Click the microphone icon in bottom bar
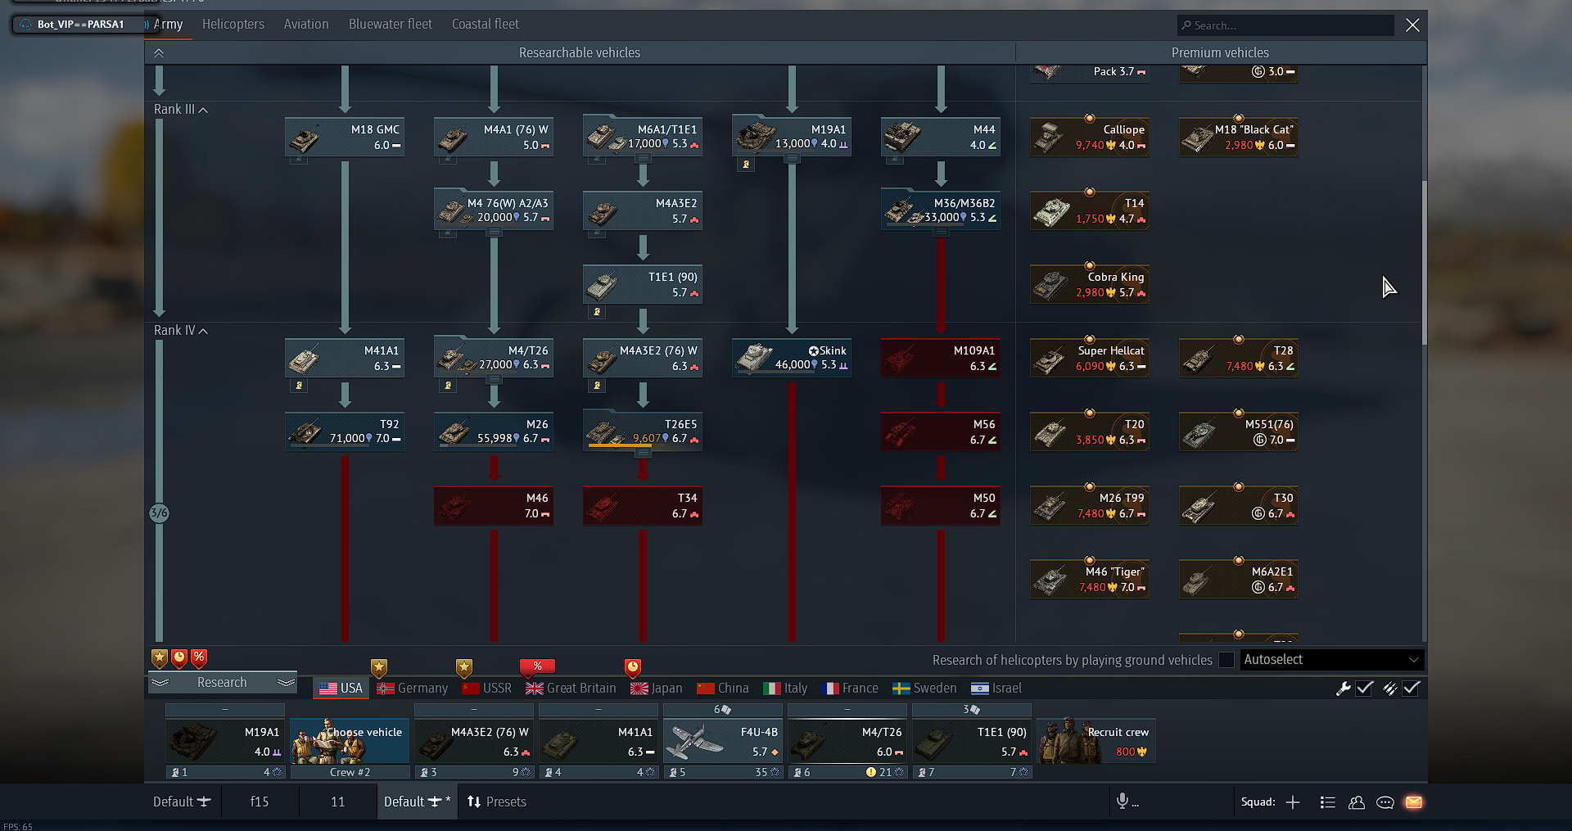Image resolution: width=1572 pixels, height=831 pixels. [x=1122, y=802]
